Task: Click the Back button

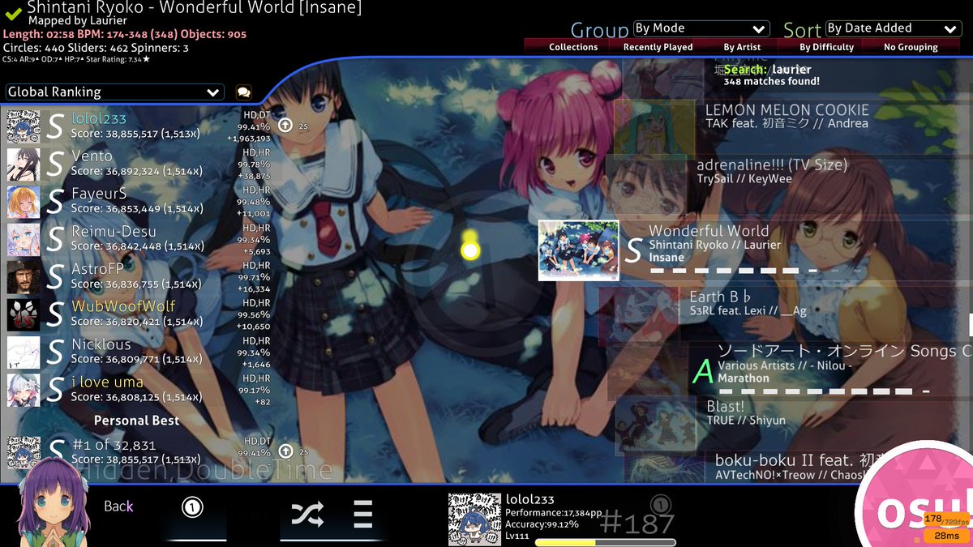Action: (x=118, y=506)
